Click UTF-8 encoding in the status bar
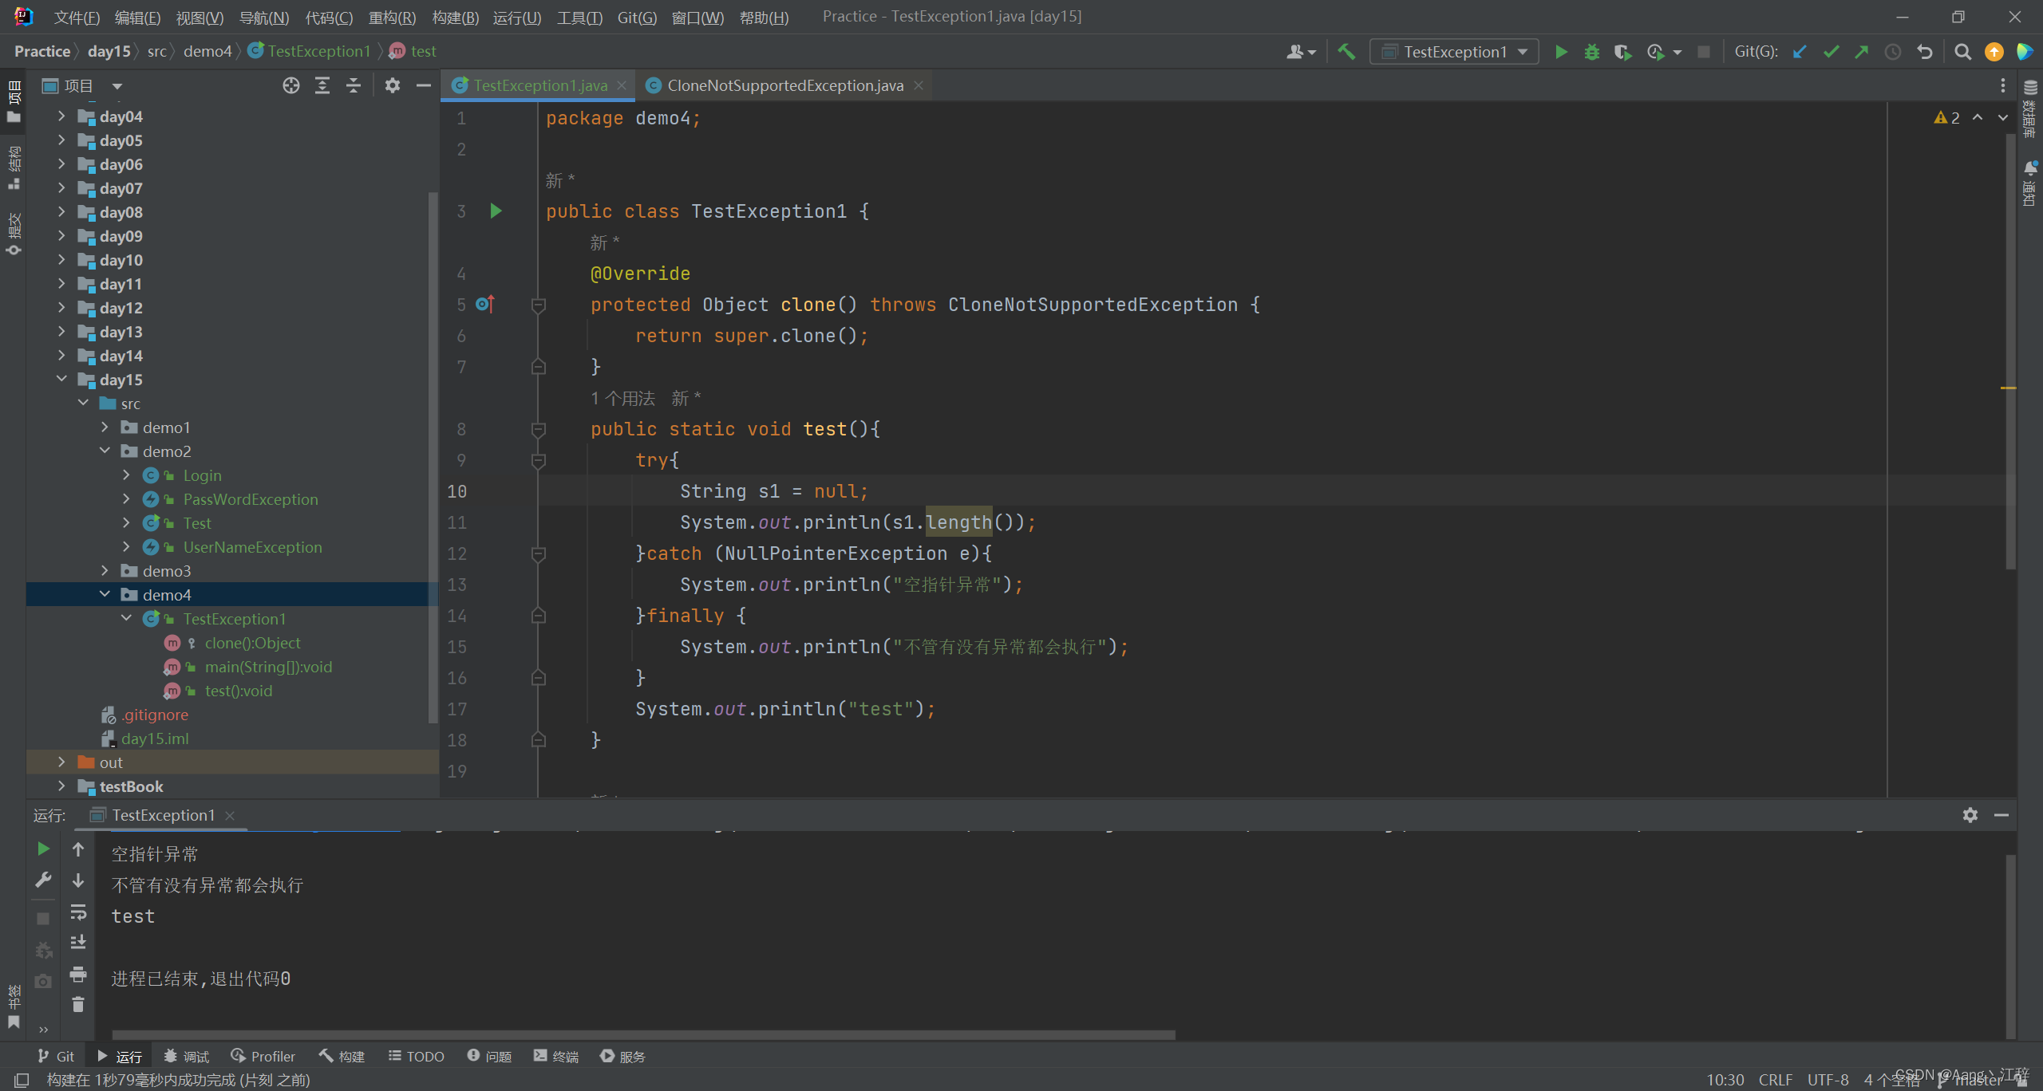The height and width of the screenshot is (1091, 2043). [1827, 1079]
